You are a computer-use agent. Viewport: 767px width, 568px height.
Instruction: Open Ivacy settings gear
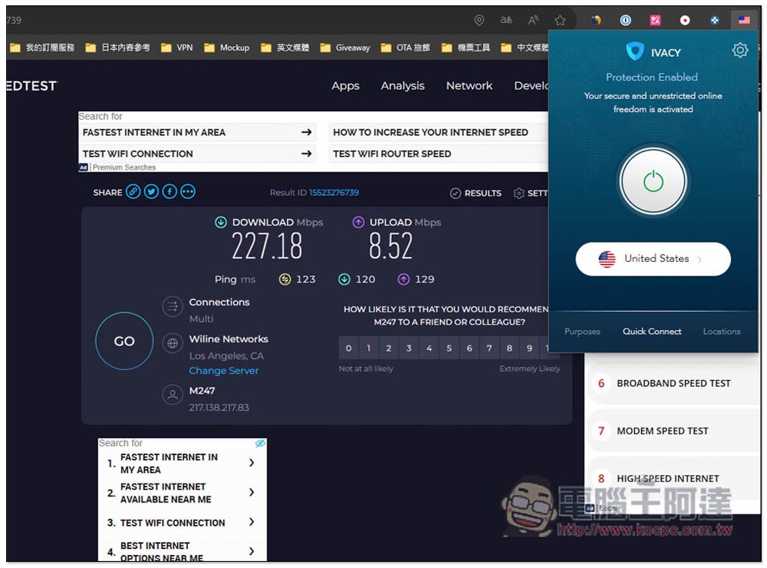[739, 50]
